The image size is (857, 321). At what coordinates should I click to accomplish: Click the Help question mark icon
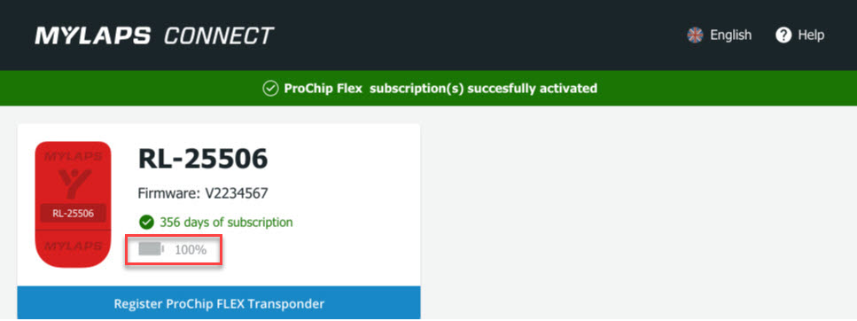tap(783, 35)
